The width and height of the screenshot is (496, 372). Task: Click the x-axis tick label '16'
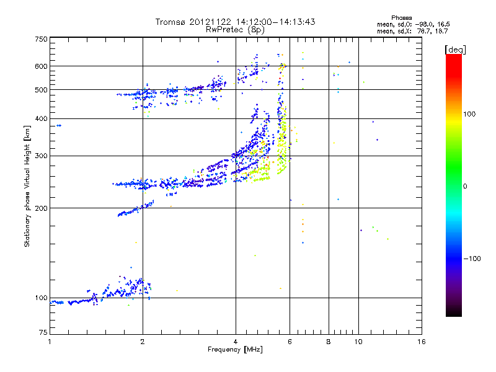pyautogui.click(x=422, y=342)
